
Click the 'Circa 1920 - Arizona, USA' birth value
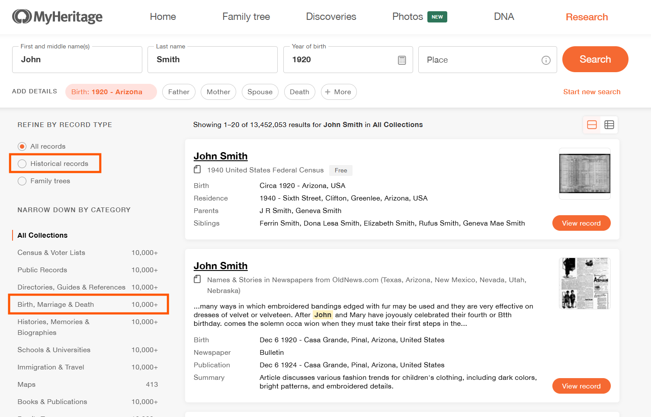(x=302, y=185)
